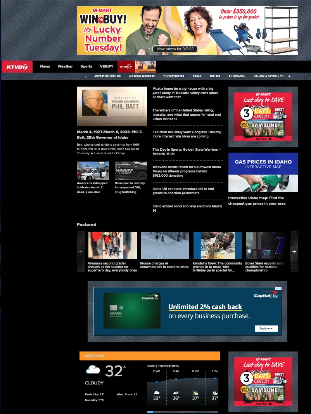The height and width of the screenshot is (414, 311).
Task: Open Kendall's Krew birthday thumbnail
Action: click(218, 245)
